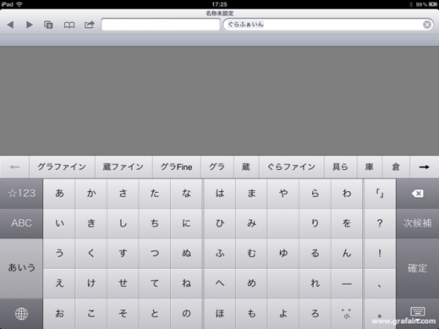Screen dimensions: 439x329
Task: Tap the search field containing ぐらふぁいん
Action: (328, 25)
